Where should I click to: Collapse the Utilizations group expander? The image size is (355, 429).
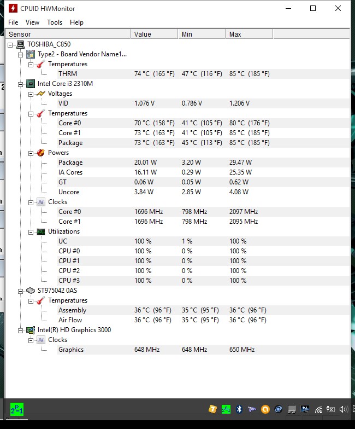click(31, 231)
